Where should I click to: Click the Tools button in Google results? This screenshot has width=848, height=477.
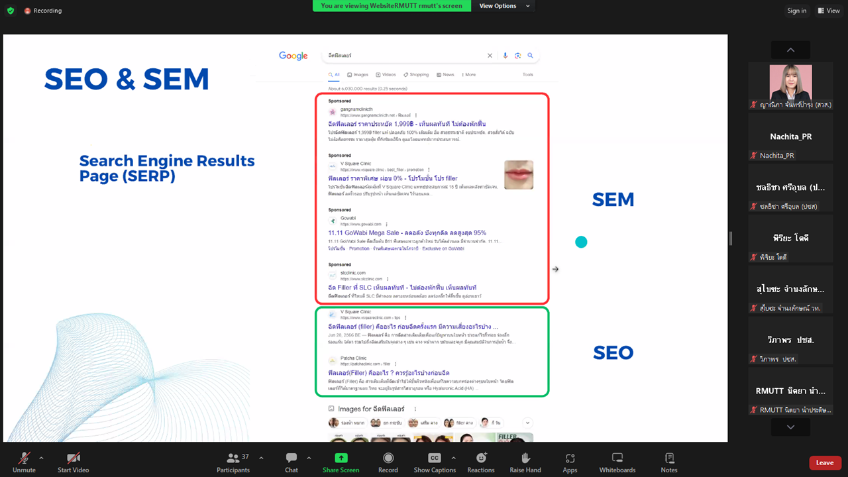[x=528, y=75]
